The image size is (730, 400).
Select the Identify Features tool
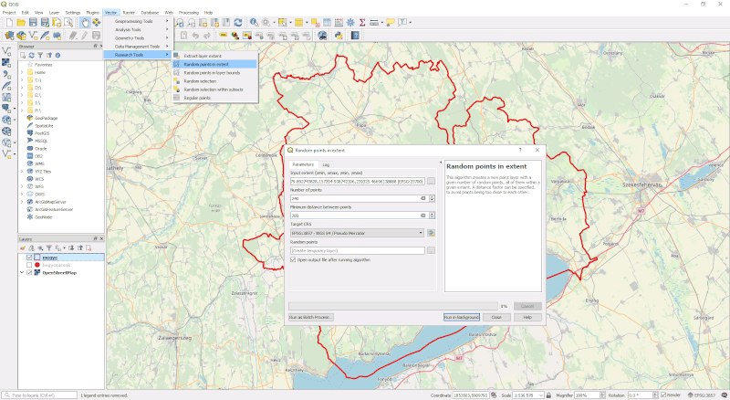254,23
